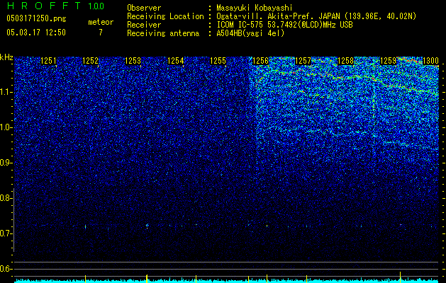The height and width of the screenshot is (283, 446).
Task: Click the 1258 time label
Action: point(345,61)
